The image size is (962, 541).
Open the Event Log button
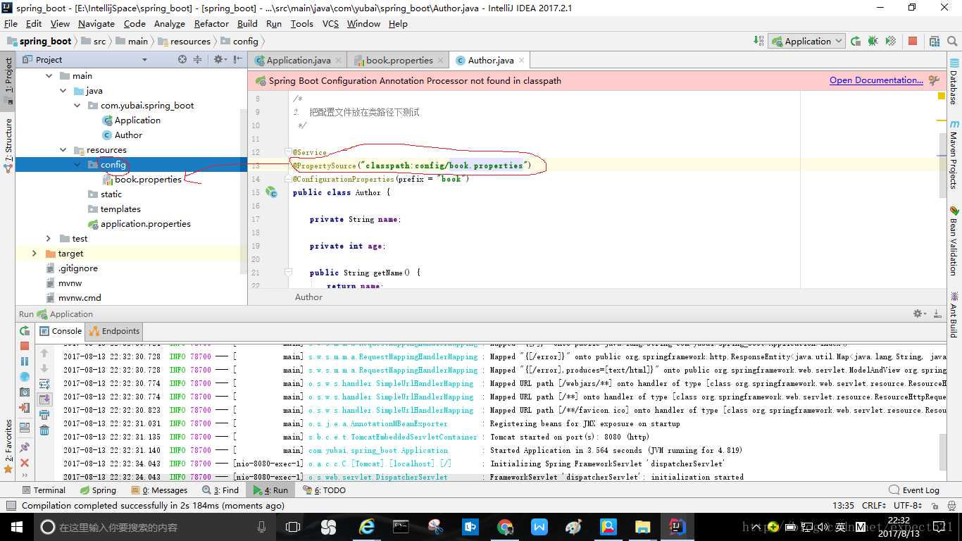tap(914, 490)
